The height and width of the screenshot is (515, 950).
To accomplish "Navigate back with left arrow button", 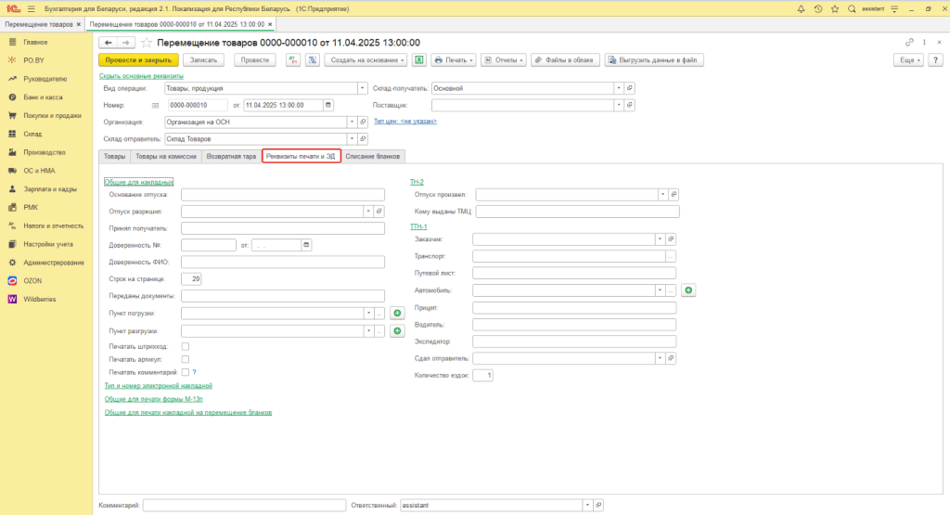I will tap(108, 43).
